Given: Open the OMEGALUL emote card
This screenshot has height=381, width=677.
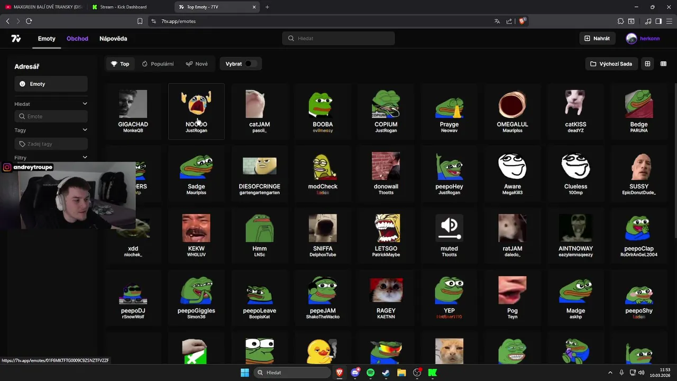Looking at the screenshot, I should (x=513, y=112).
